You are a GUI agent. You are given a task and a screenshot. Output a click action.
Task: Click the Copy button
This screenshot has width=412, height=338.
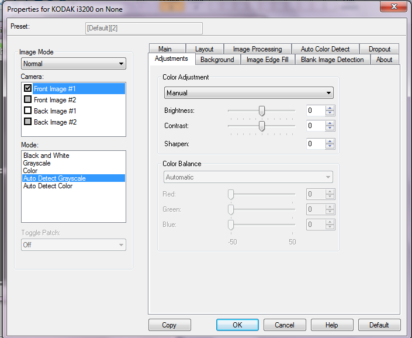[x=169, y=325]
